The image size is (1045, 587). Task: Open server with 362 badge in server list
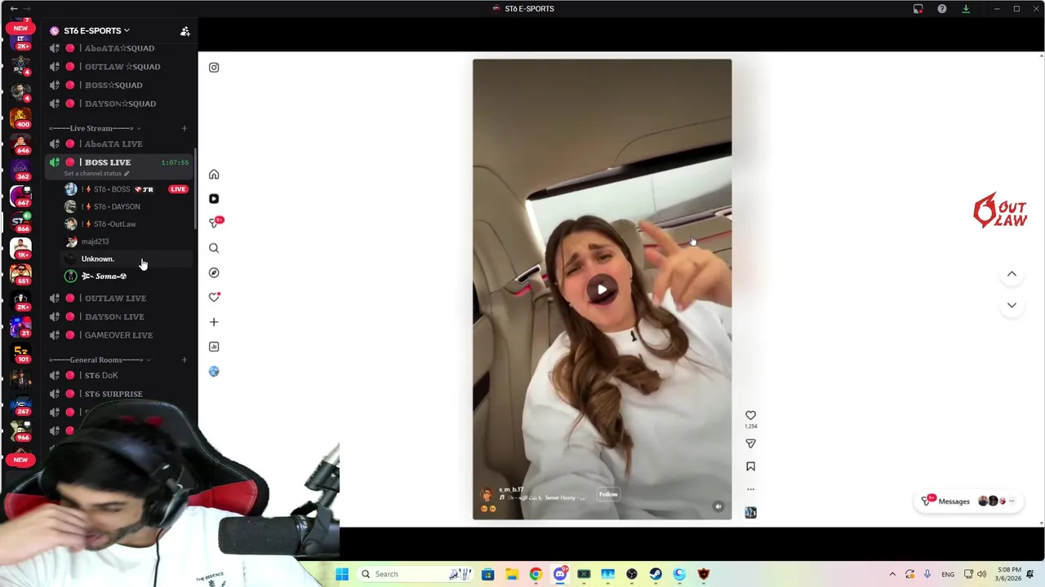pyautogui.click(x=20, y=171)
